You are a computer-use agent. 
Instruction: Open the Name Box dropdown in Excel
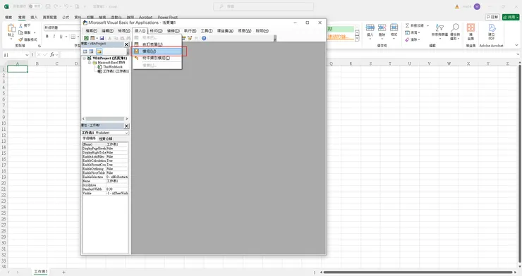click(27, 55)
